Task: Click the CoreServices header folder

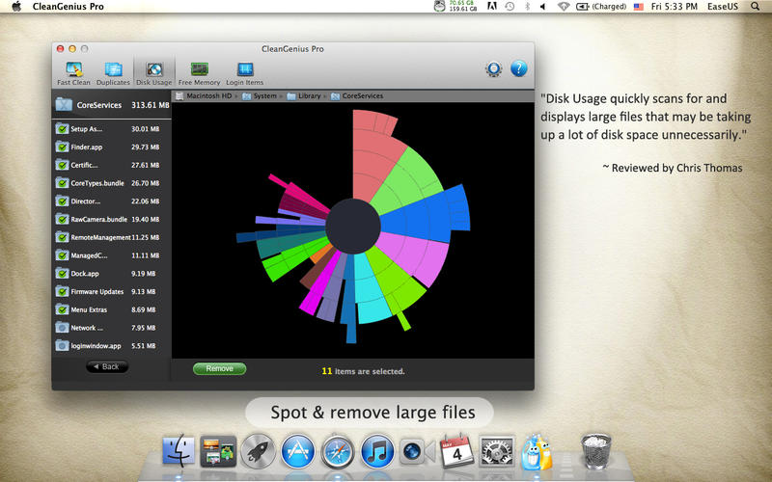Action: [x=64, y=105]
